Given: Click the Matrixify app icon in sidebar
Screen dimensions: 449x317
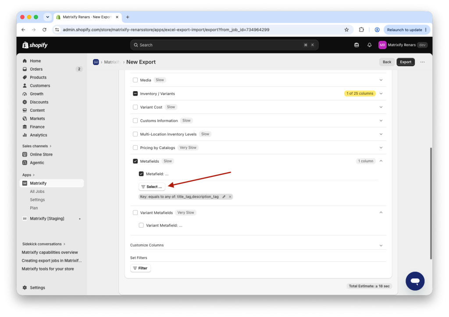Looking at the screenshot, I should pos(25,183).
